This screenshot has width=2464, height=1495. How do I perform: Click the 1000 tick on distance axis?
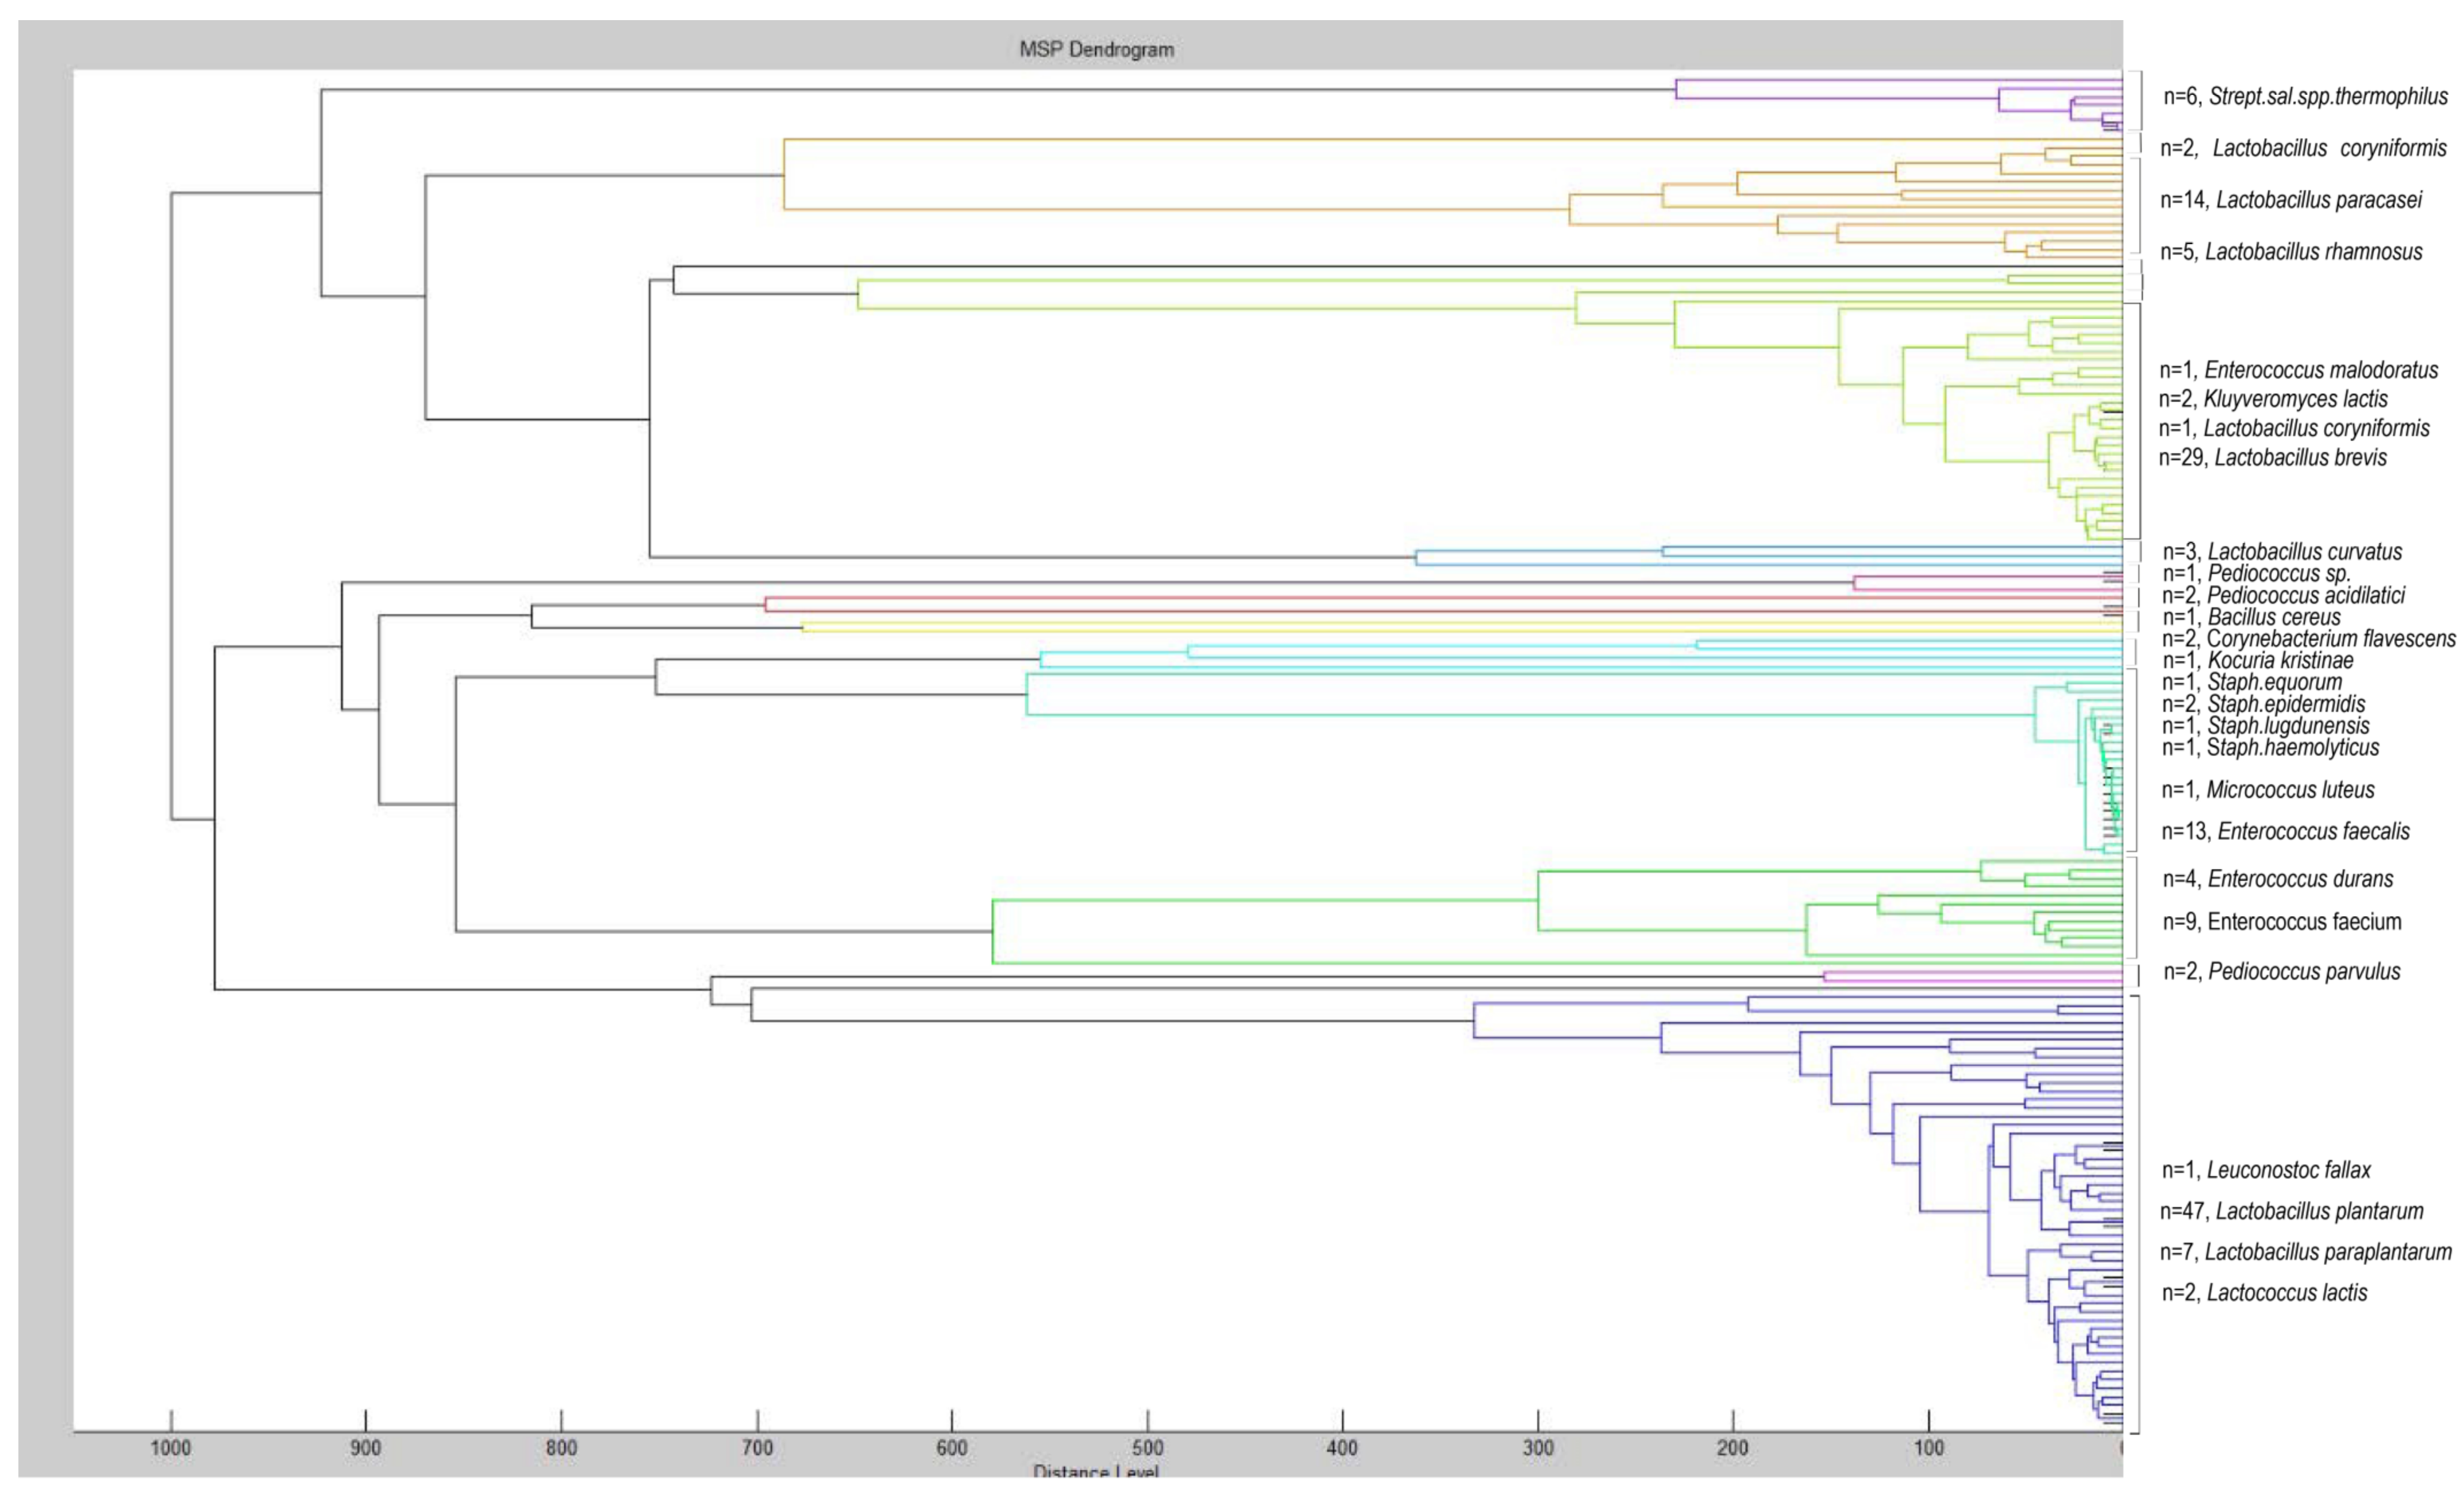(x=171, y=1448)
